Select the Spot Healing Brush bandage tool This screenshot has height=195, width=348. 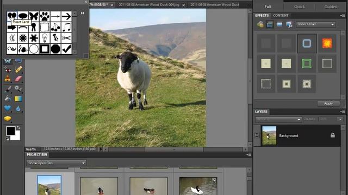click(x=18, y=70)
